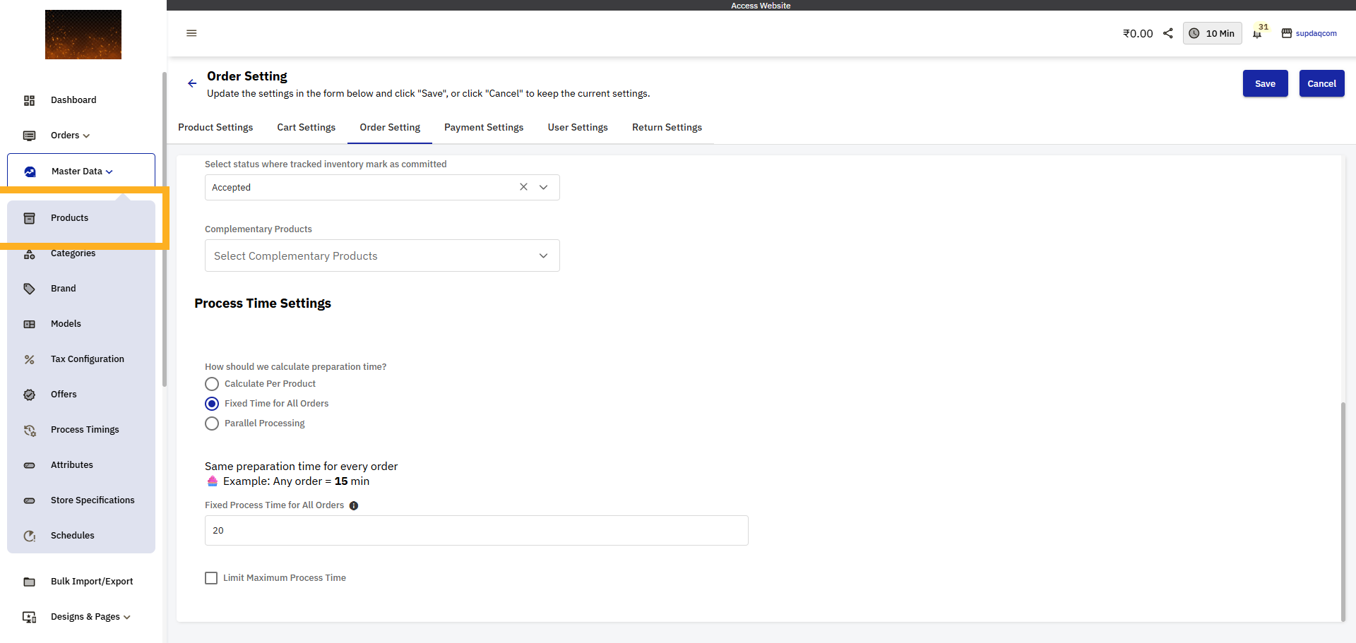Switch to Return Settings tab
Screen dimensions: 1356x643
click(x=667, y=128)
